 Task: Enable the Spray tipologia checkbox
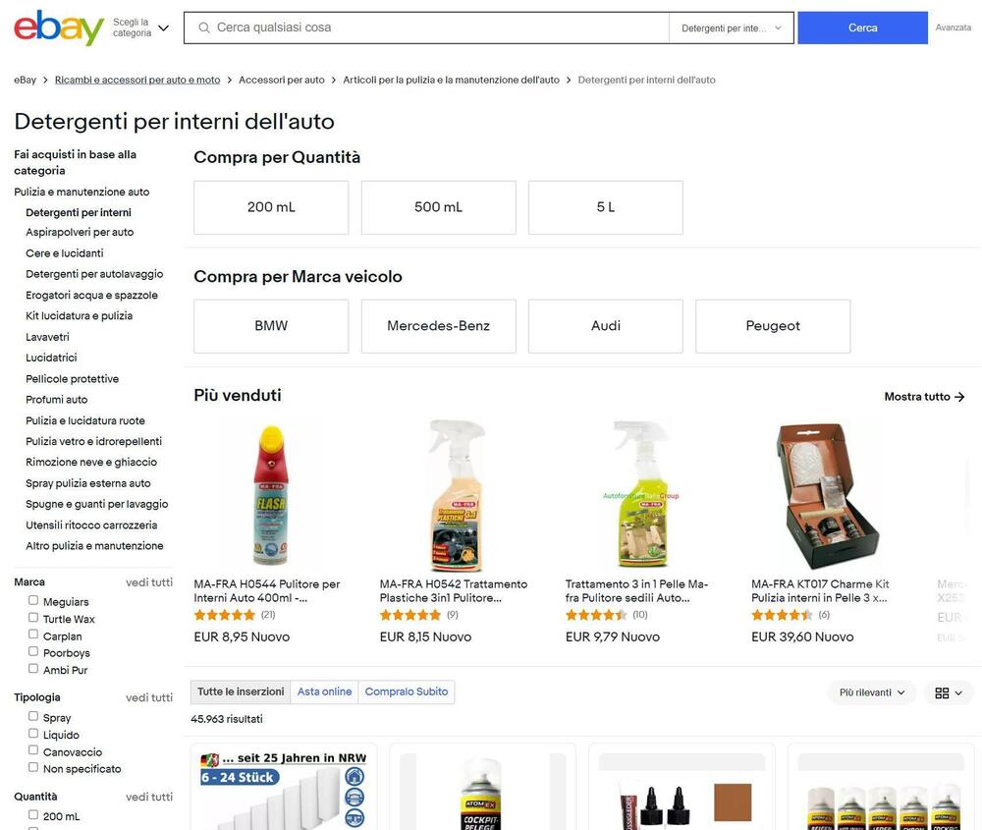coord(33,716)
